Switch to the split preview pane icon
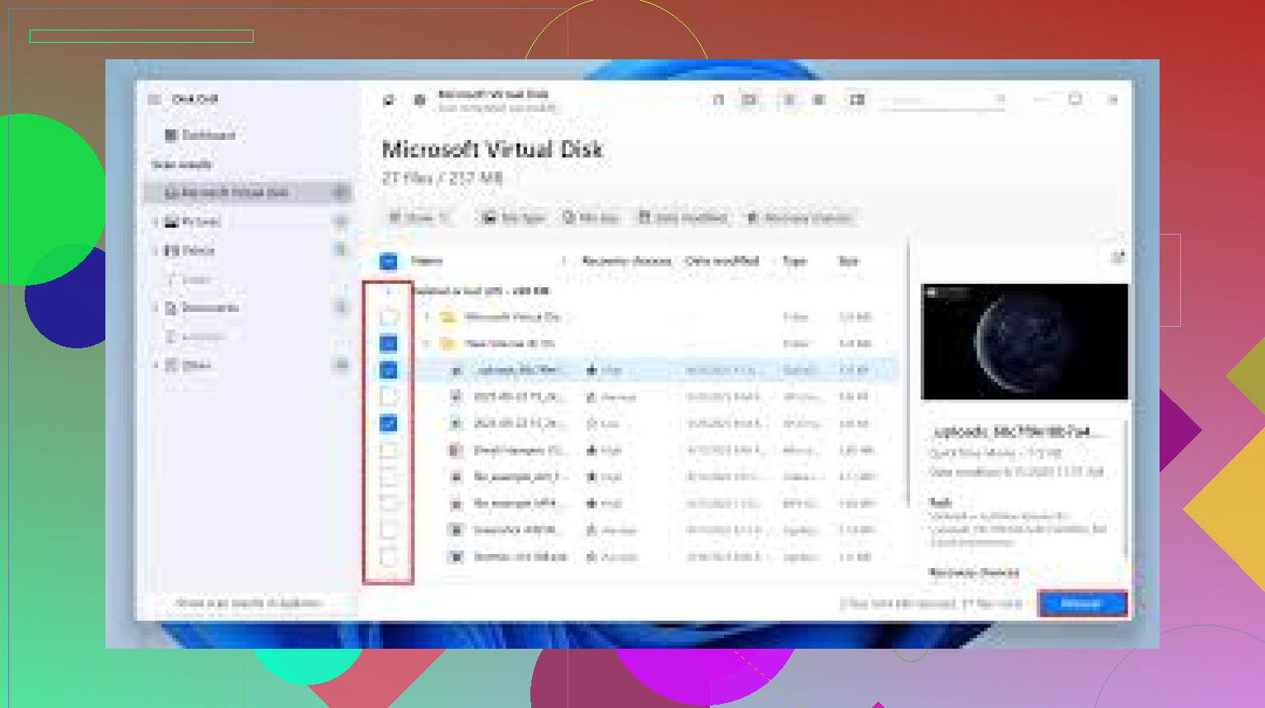The width and height of the screenshot is (1265, 708). (857, 100)
